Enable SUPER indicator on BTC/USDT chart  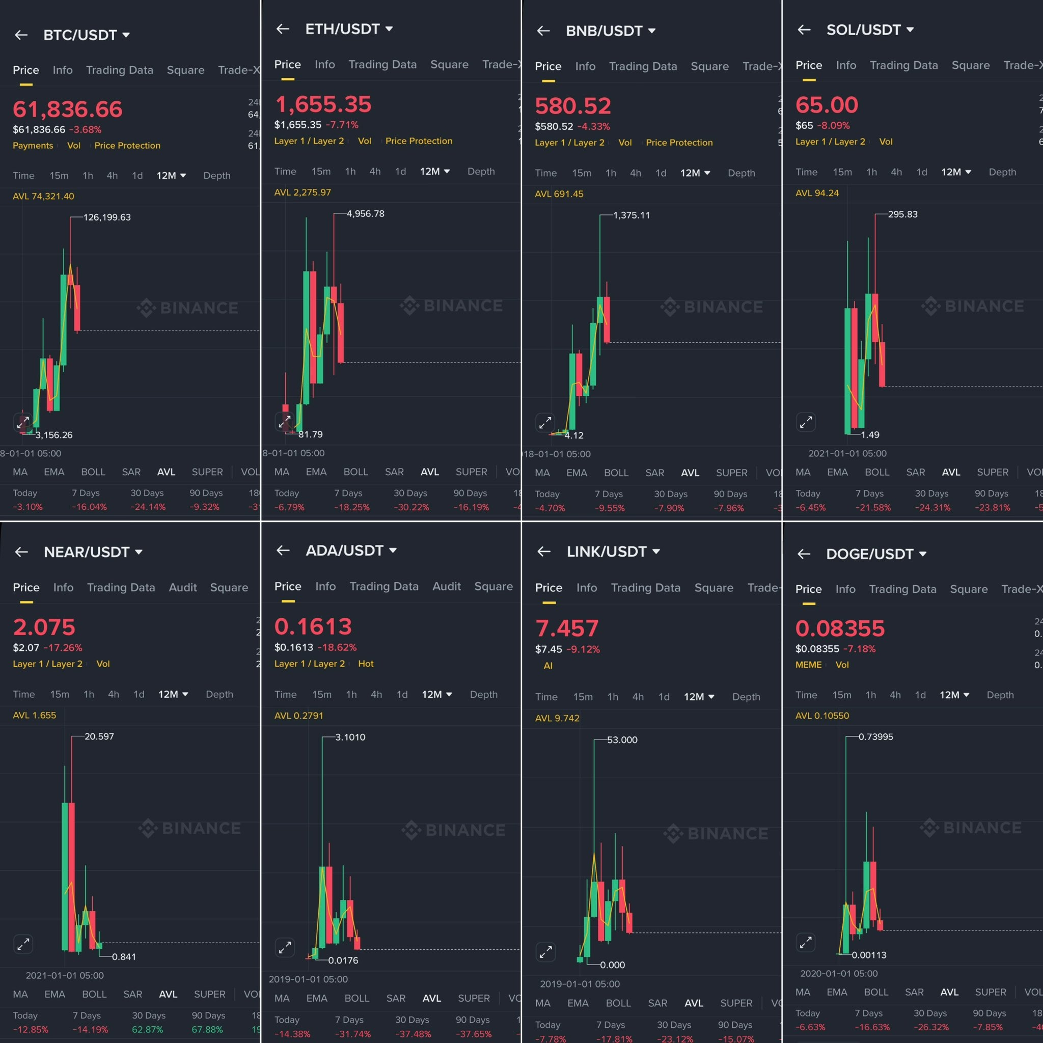(207, 472)
